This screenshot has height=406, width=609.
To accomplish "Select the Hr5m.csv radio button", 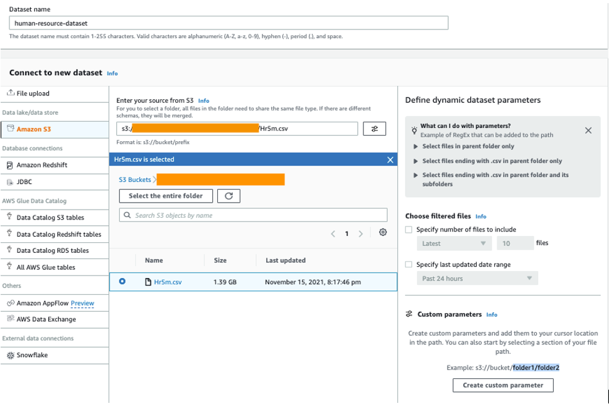I will click(122, 281).
